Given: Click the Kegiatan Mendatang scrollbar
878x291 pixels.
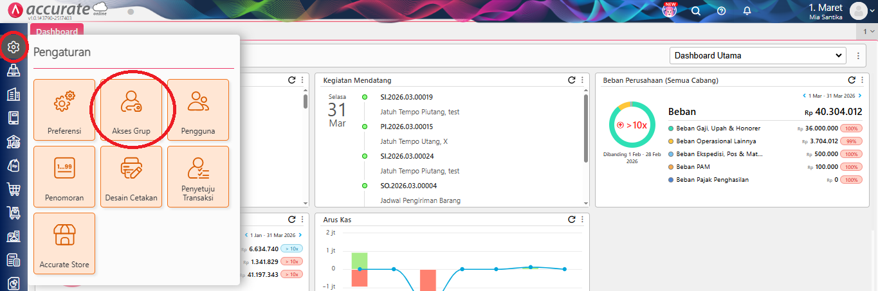Looking at the screenshot, I should (585, 128).
